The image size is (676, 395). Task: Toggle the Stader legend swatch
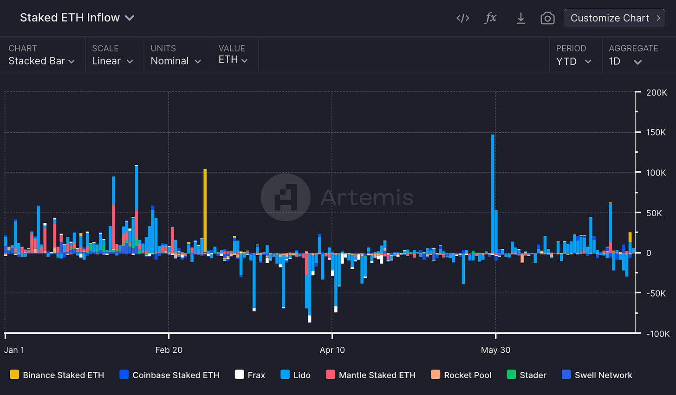click(x=511, y=375)
